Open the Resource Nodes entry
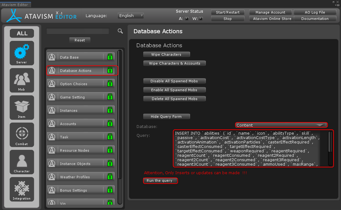 pos(75,150)
